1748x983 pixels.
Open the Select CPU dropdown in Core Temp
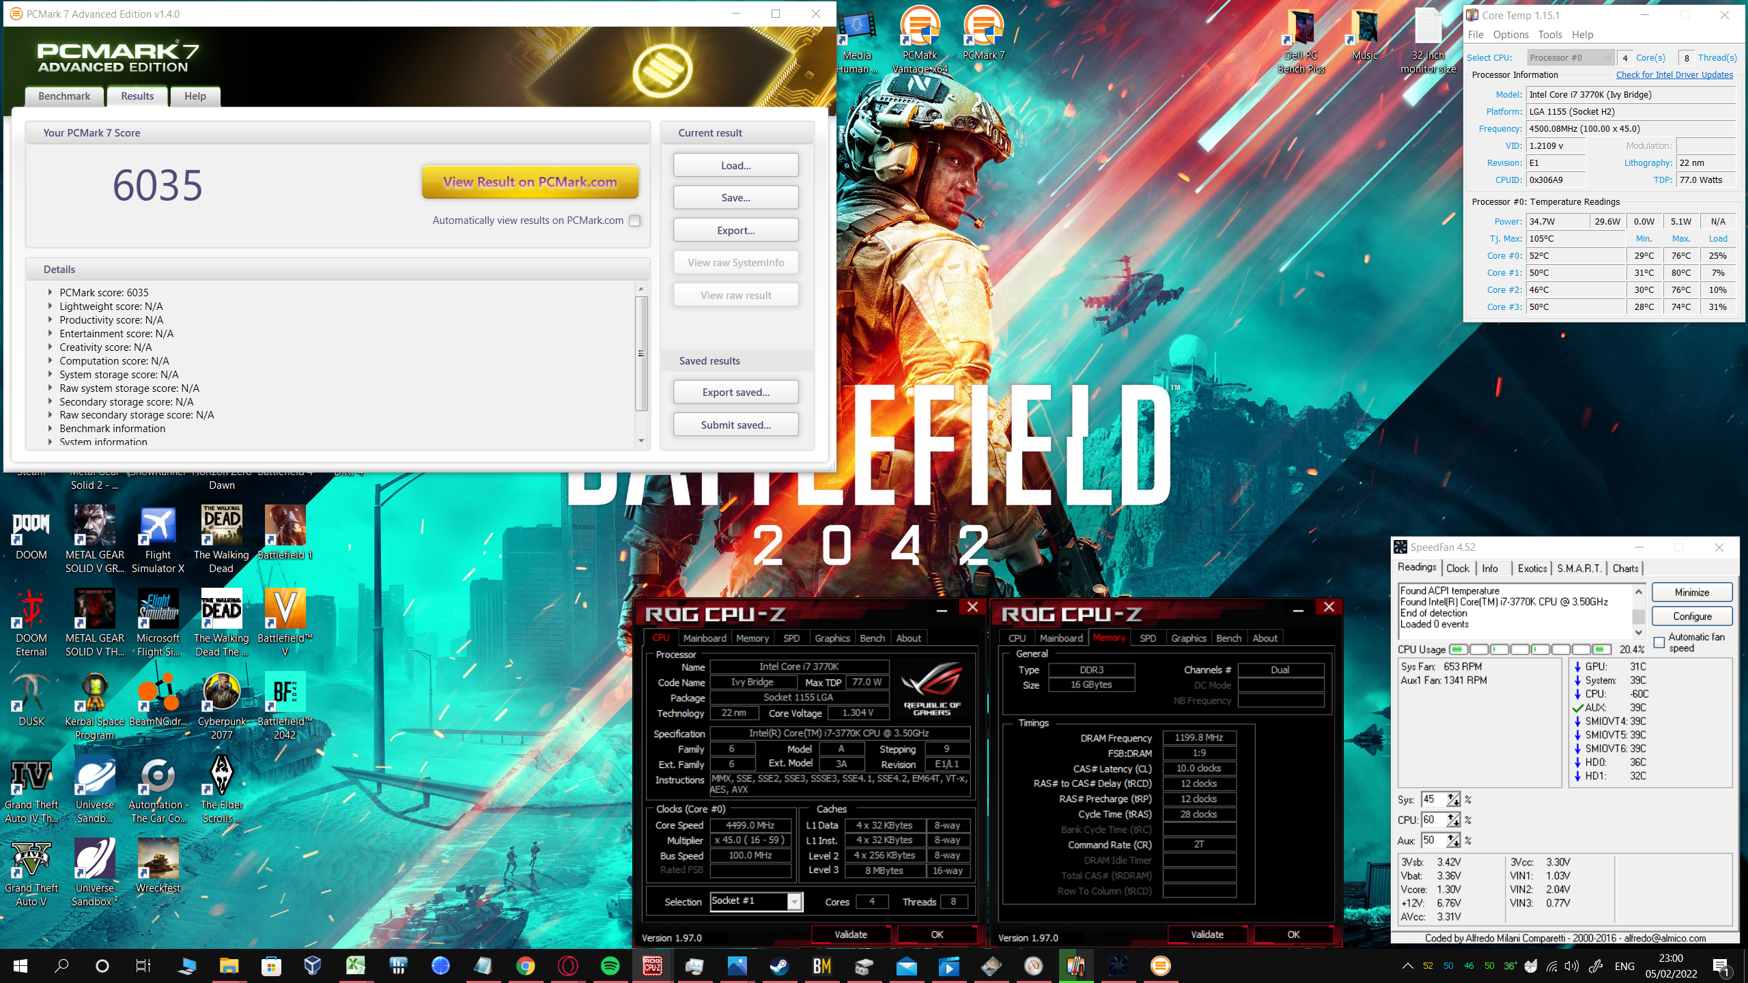click(1570, 57)
